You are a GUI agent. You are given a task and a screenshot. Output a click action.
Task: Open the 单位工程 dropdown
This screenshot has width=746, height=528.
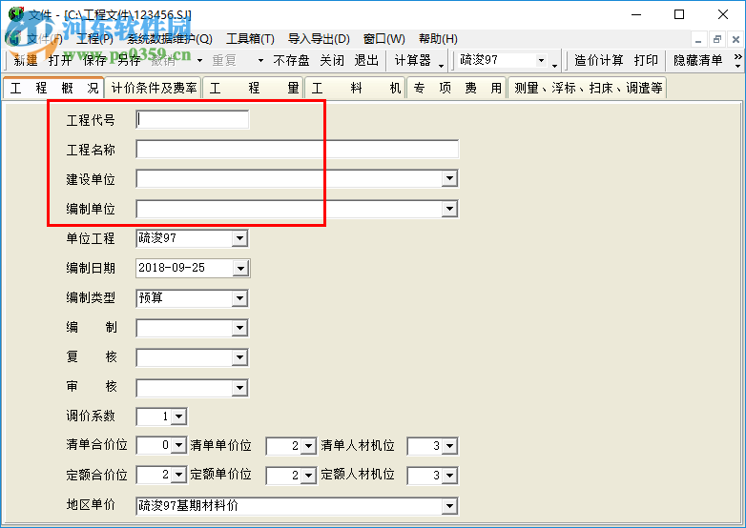click(239, 238)
